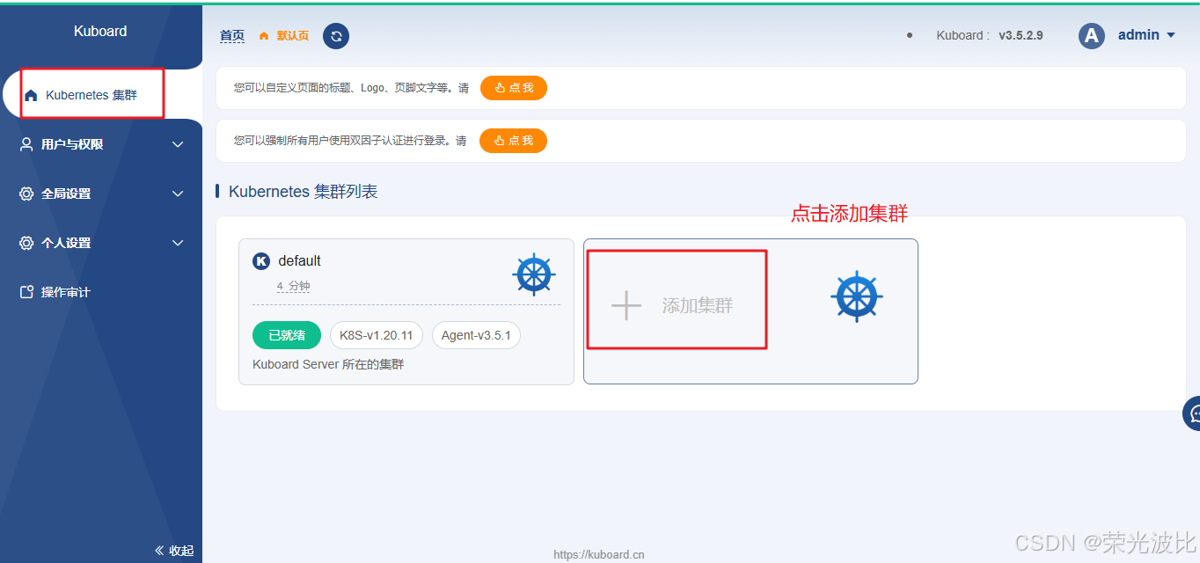Open the admin user dropdown
This screenshot has height=563, width=1200.
pos(1146,35)
